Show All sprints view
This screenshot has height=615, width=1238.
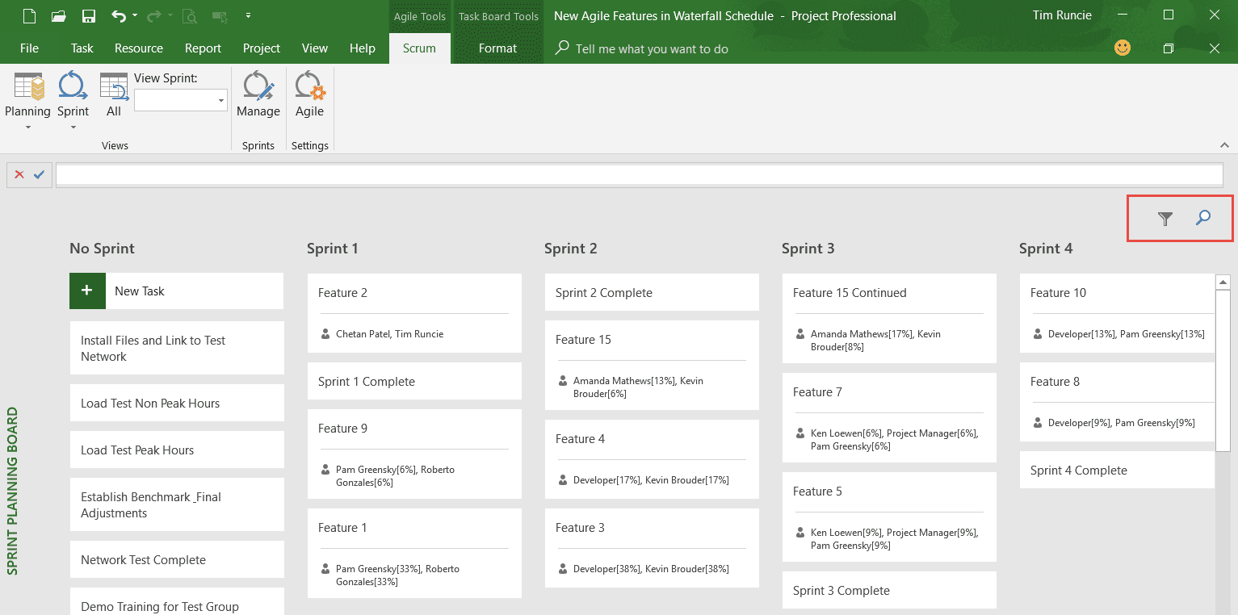pyautogui.click(x=114, y=95)
